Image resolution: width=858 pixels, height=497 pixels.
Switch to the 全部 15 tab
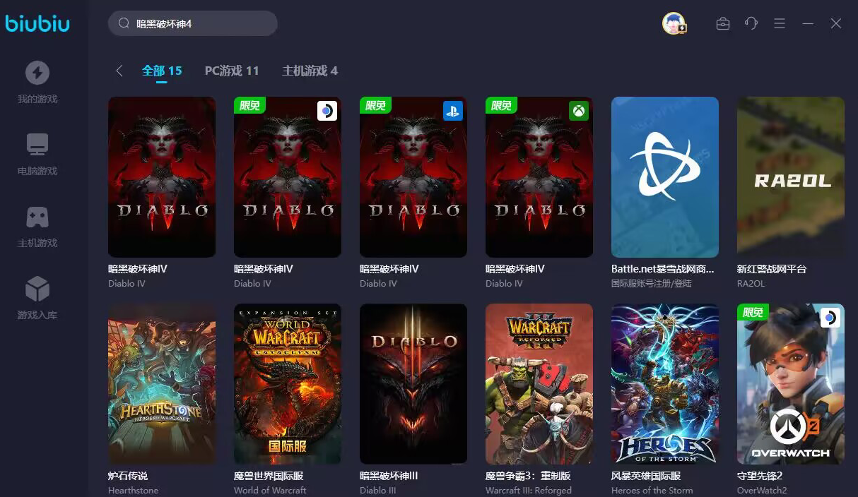coord(162,71)
